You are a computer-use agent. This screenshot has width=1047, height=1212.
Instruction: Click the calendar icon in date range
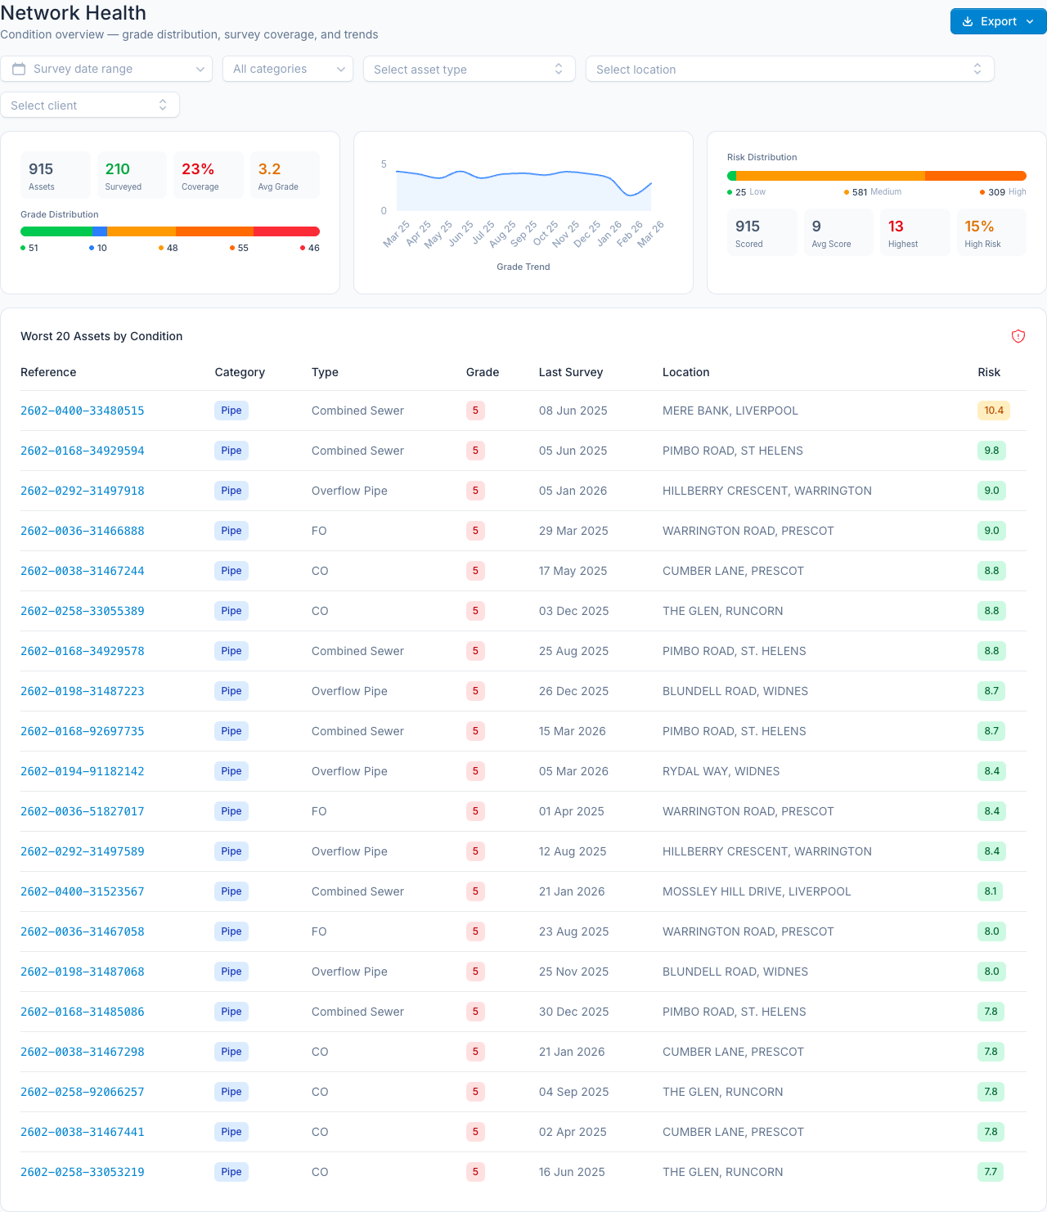click(19, 69)
